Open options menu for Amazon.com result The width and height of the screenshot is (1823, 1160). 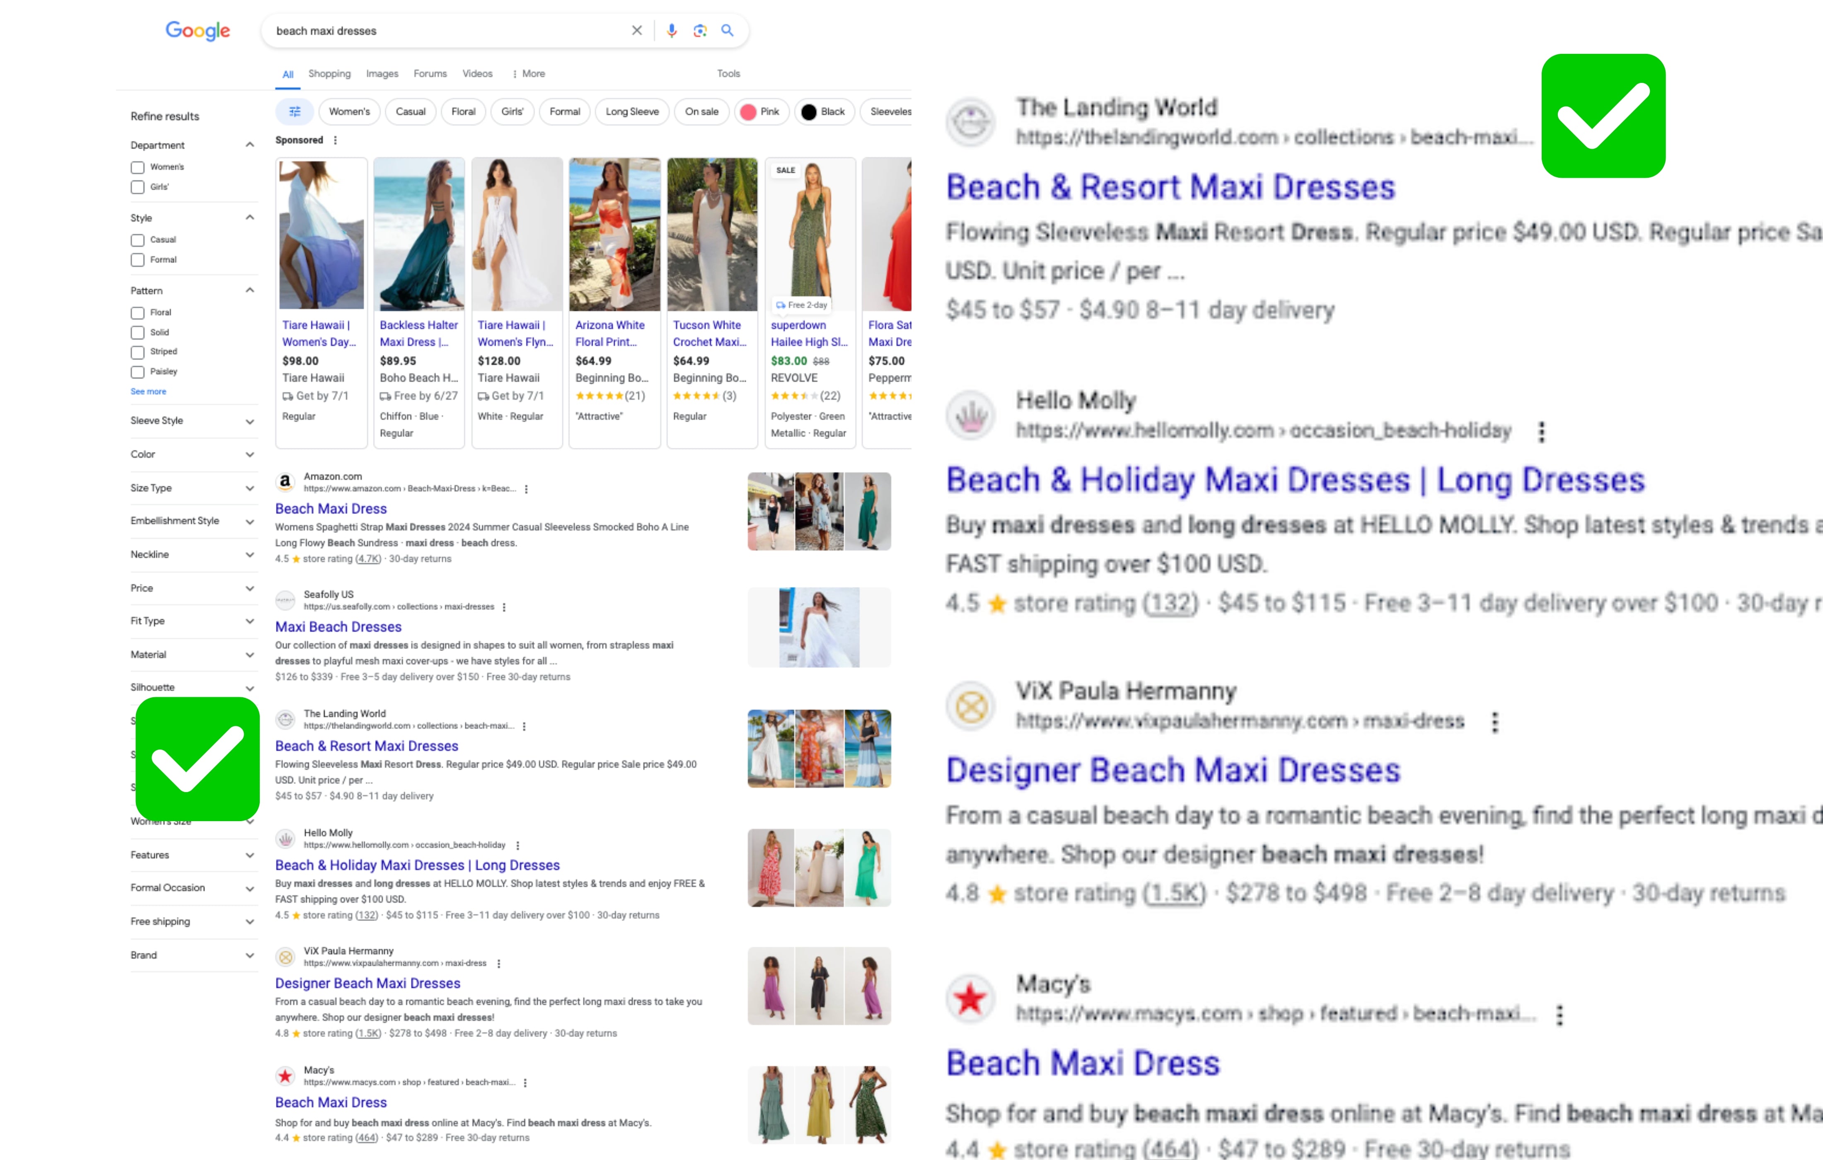coord(526,489)
